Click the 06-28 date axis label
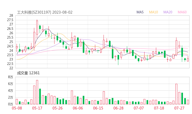Image resolution: width=192 pixels, height=114 pixels. [x=118, y=108]
